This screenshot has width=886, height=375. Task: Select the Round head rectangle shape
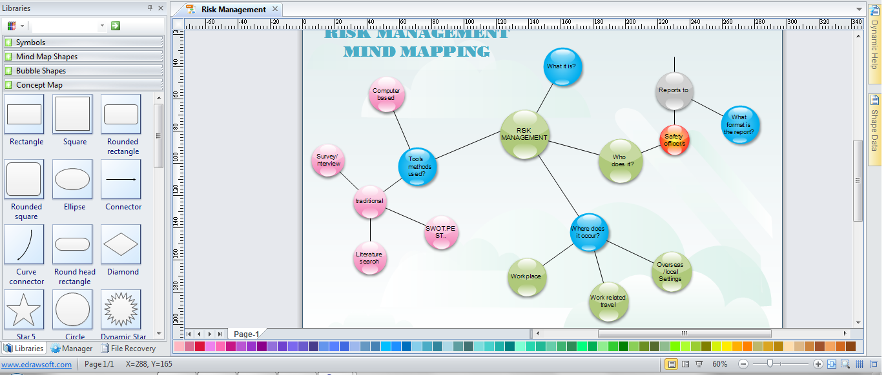point(72,245)
